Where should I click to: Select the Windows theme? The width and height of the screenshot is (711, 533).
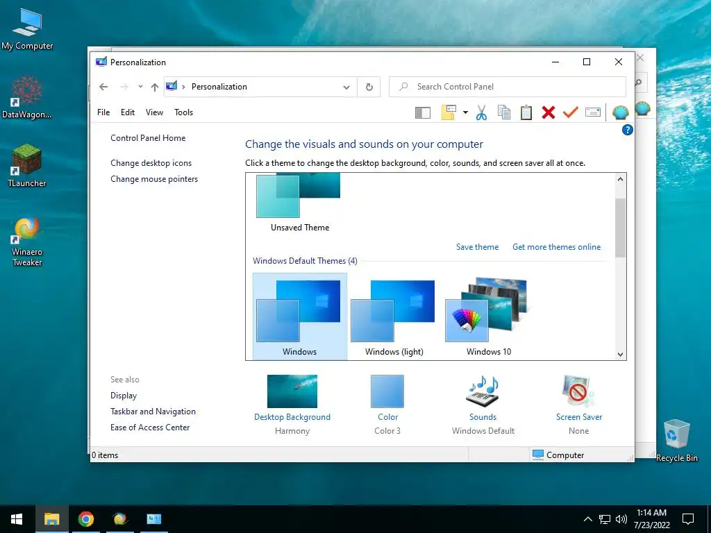pos(299,316)
